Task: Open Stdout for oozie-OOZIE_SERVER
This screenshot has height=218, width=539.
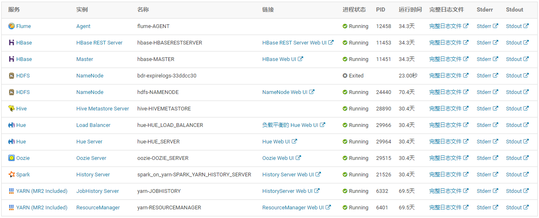Action: (517, 158)
